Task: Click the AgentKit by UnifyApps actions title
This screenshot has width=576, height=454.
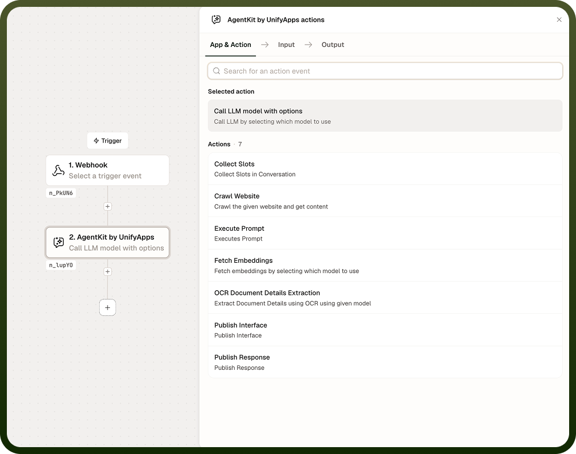Action: tap(276, 20)
